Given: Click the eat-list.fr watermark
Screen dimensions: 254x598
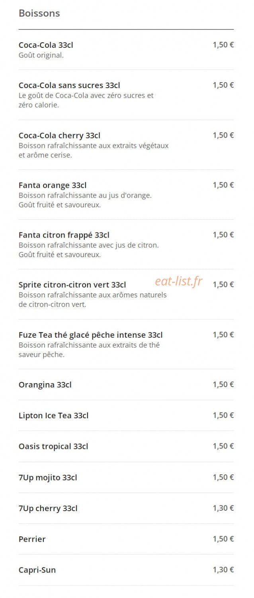Looking at the screenshot, I should (x=179, y=282).
